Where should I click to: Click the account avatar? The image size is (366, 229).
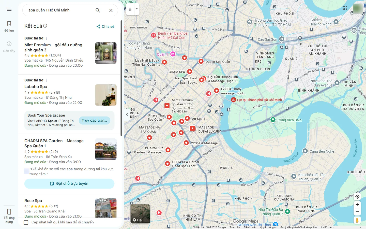[x=358, y=8]
